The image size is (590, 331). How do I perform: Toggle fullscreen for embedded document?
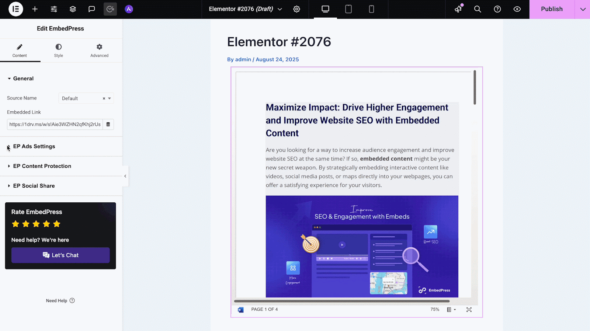point(469,310)
